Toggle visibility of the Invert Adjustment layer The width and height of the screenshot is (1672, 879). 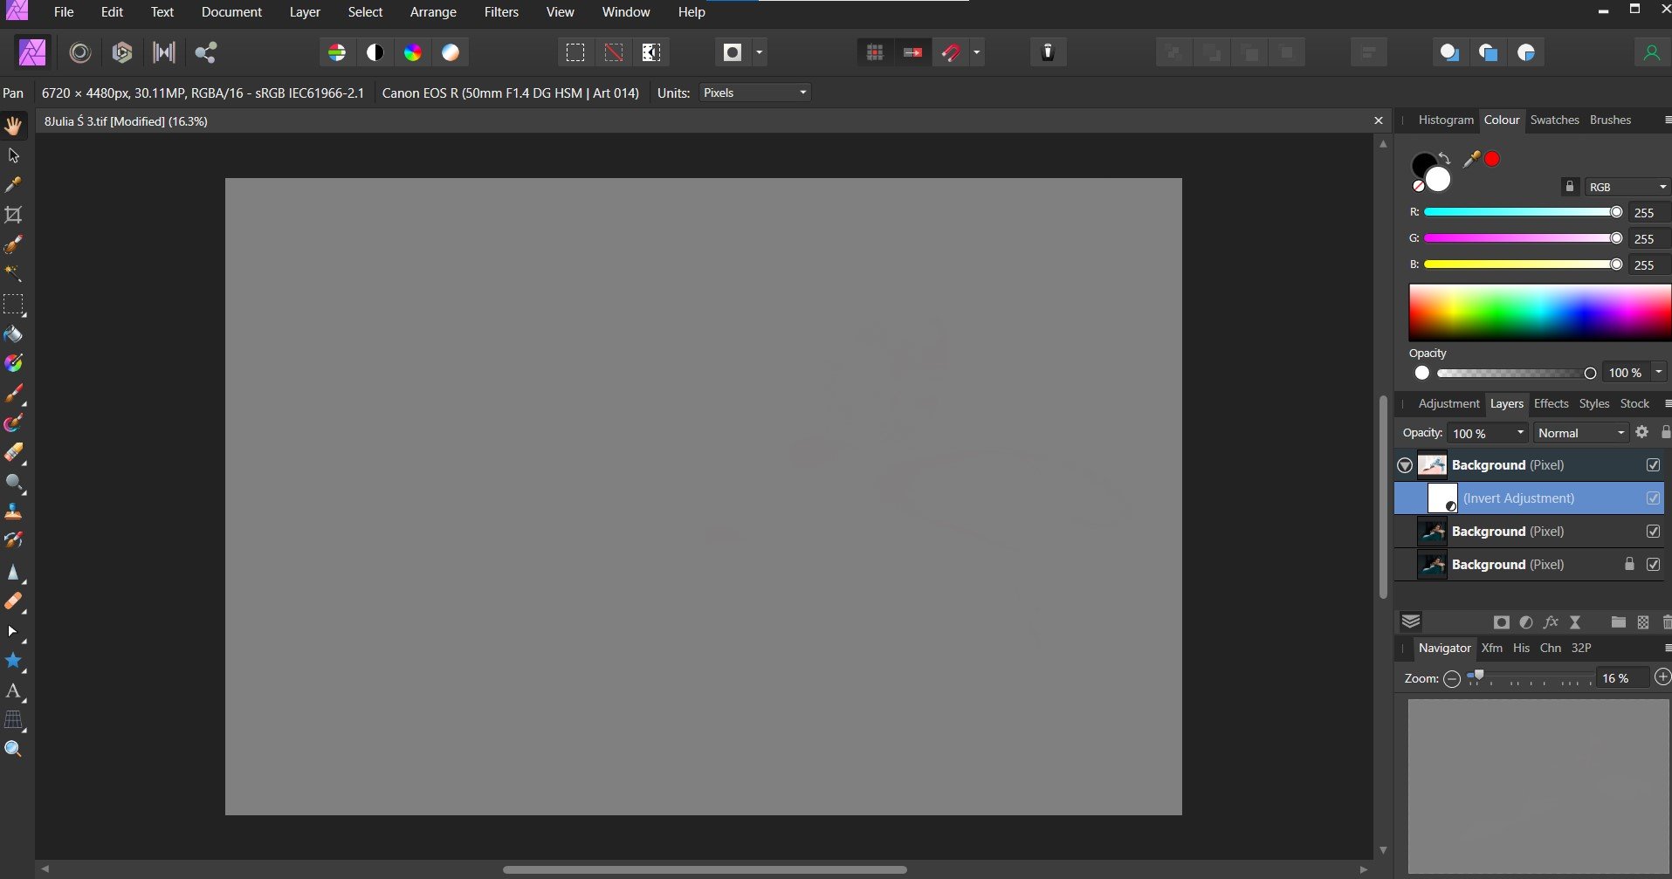[1653, 498]
